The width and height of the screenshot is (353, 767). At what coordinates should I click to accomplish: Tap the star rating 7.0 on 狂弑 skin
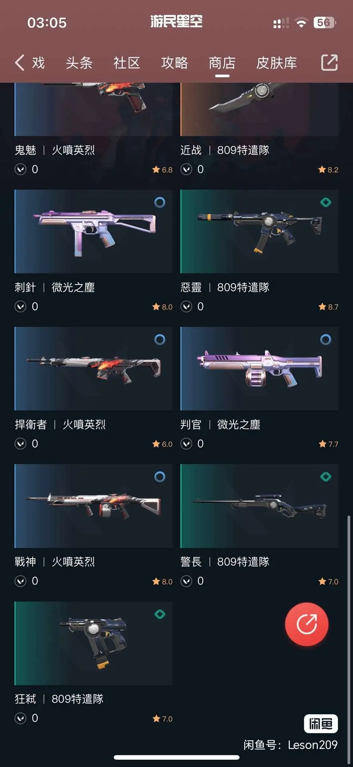coord(163,719)
